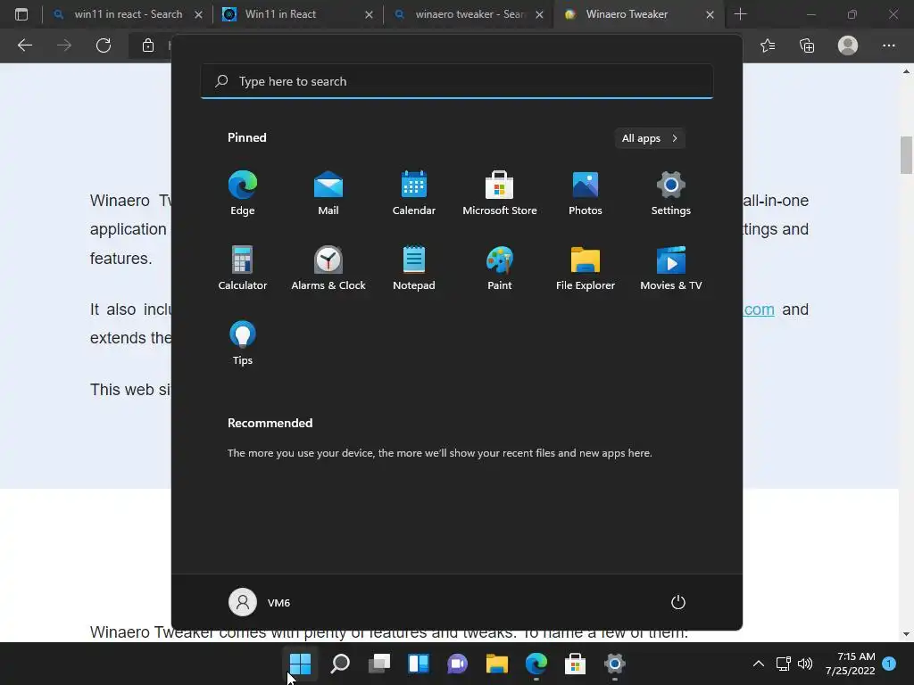Click the network tray icon
The height and width of the screenshot is (685, 914).
pyautogui.click(x=784, y=664)
